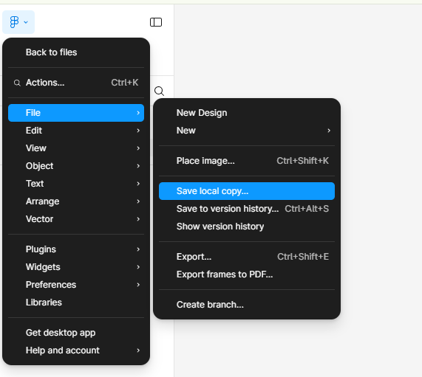The image size is (422, 377).
Task: Expand the Text submenu
Action: coord(76,184)
